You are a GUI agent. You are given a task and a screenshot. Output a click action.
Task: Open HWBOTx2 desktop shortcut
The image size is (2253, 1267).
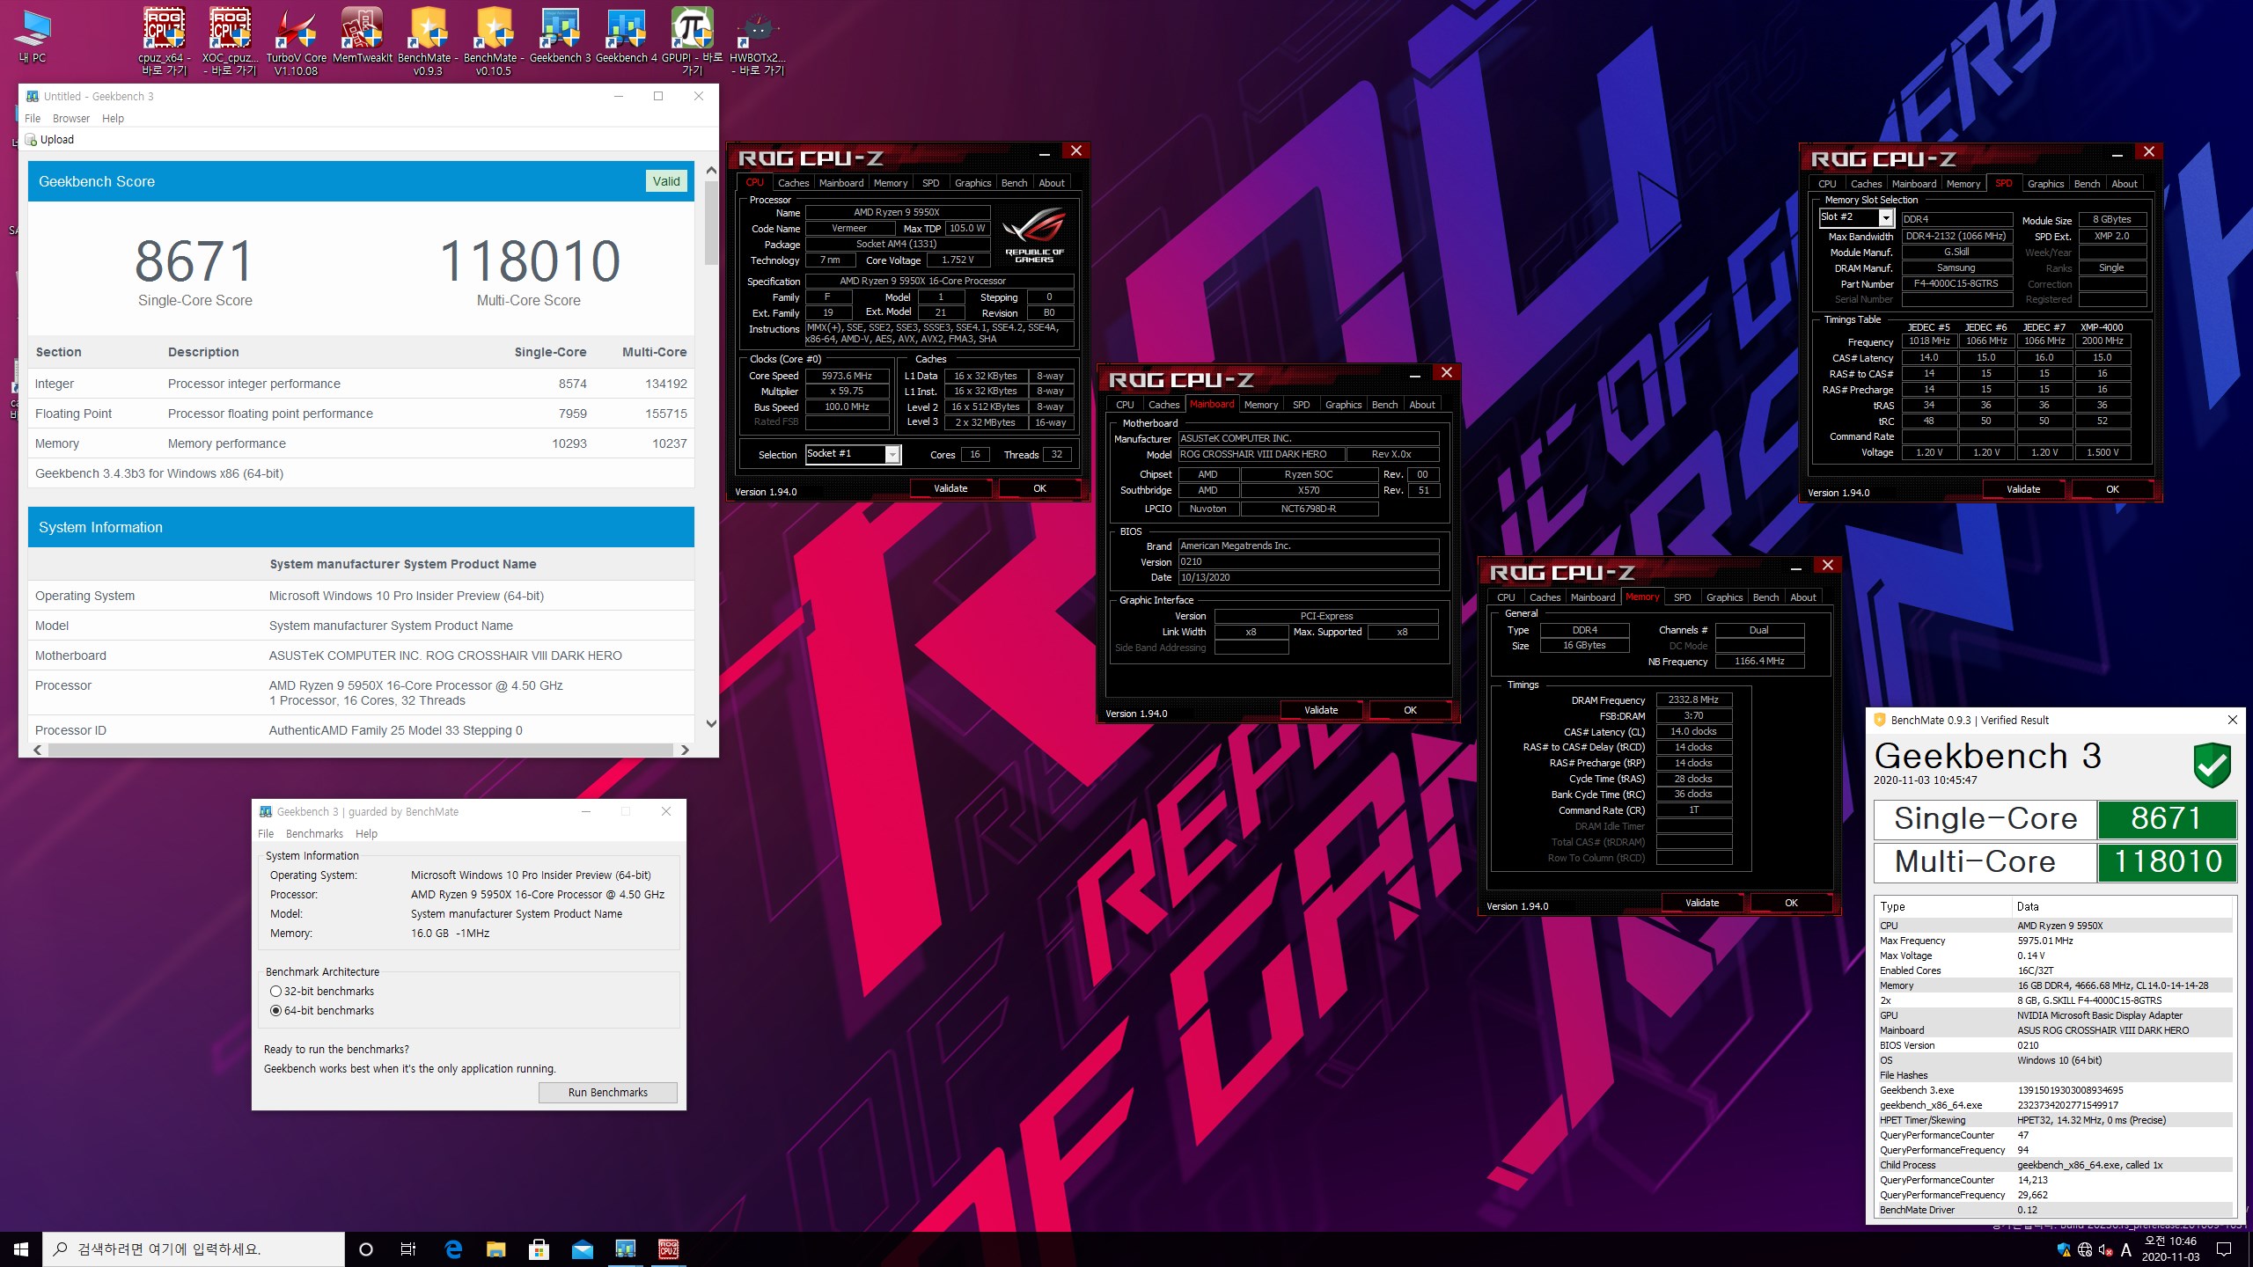pyautogui.click(x=757, y=41)
